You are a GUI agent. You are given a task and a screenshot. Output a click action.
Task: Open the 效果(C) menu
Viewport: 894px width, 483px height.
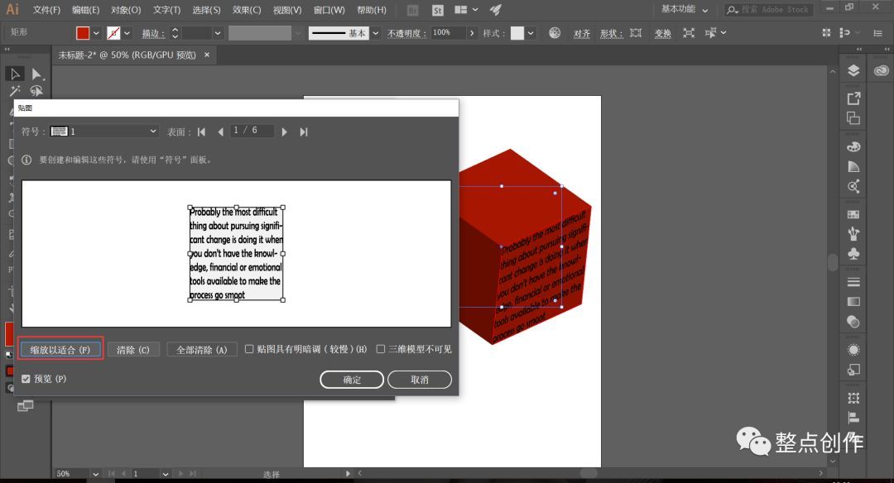(247, 10)
